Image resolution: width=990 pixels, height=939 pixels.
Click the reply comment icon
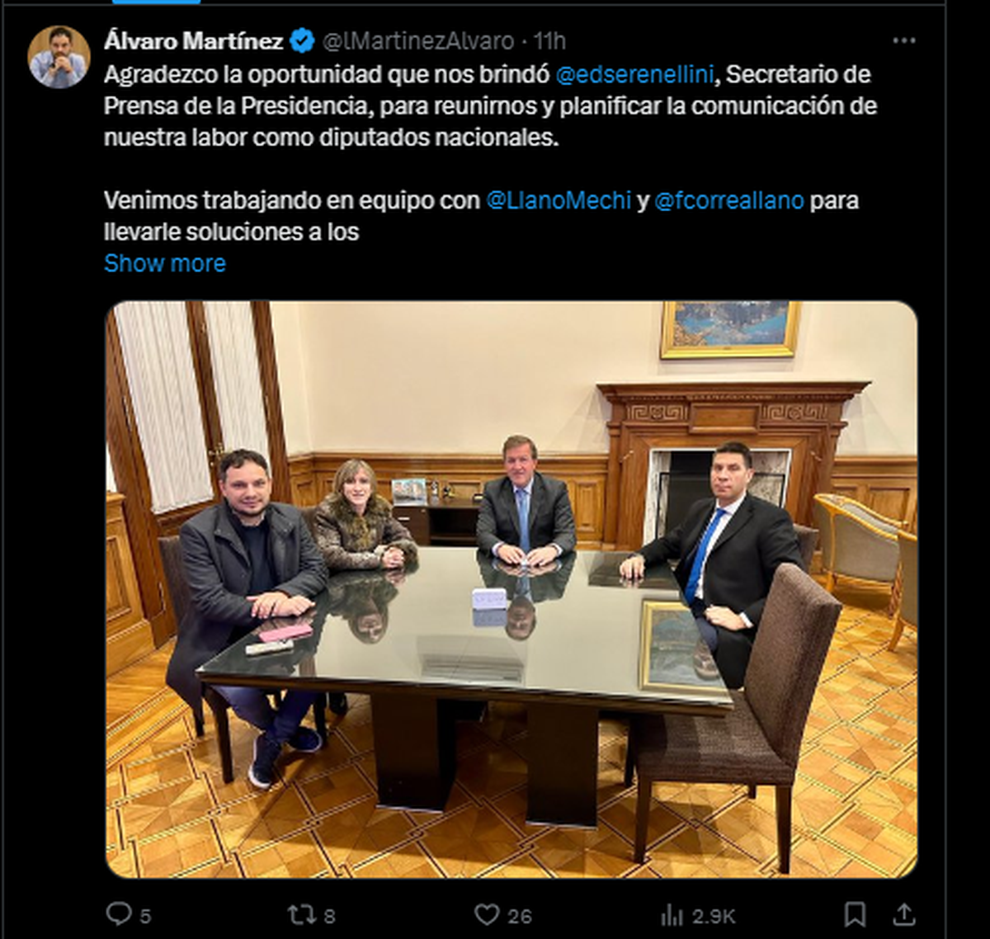coord(120,913)
